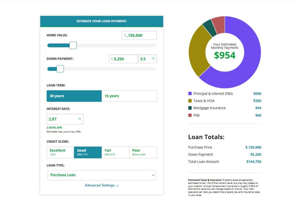Viewport: 300px width, 200px height.
Task: Select the Good credit score option
Action: [x=88, y=152]
